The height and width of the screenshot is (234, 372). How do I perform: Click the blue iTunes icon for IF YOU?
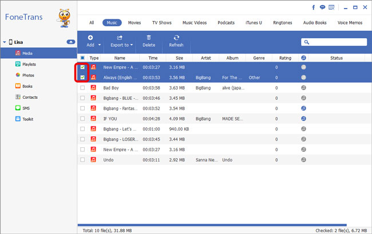point(303,118)
